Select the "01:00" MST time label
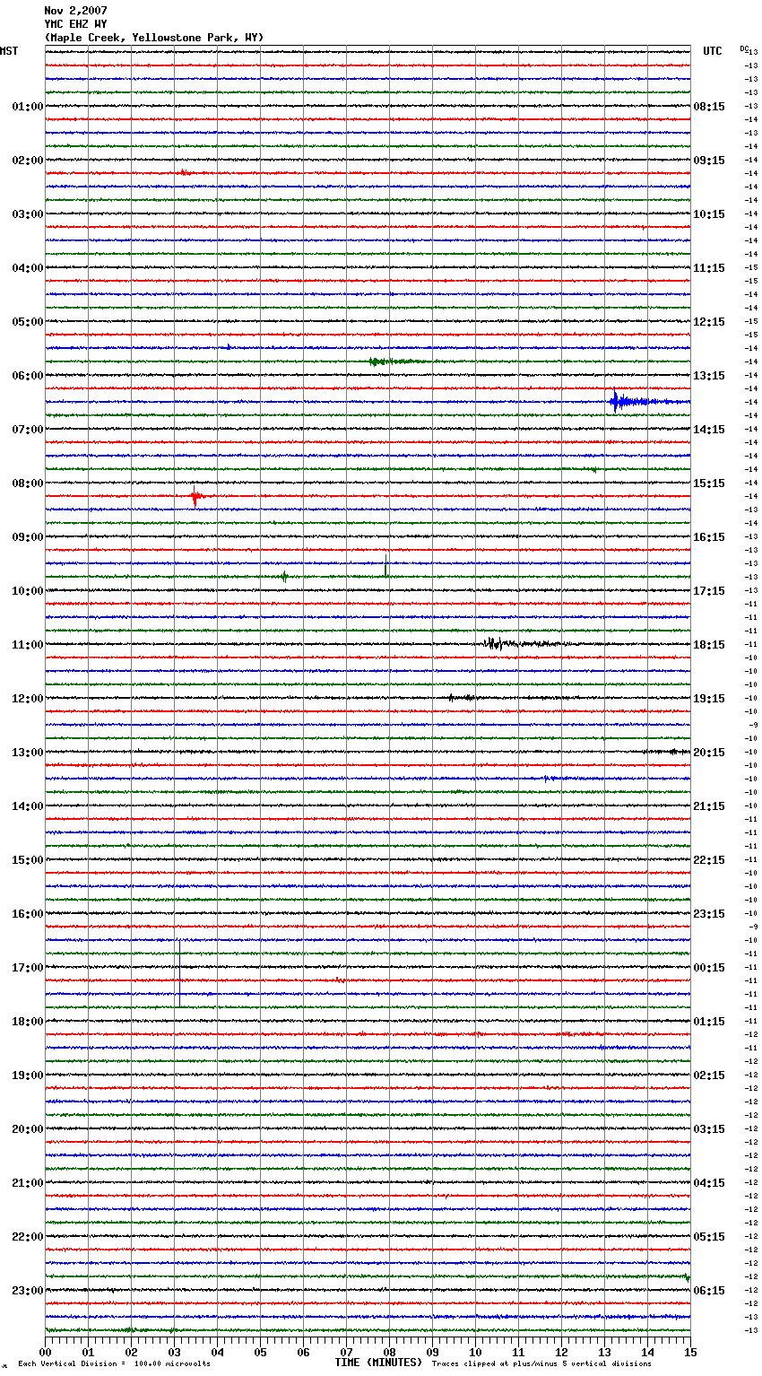Viewport: 762px width, 1376px height. [27, 107]
